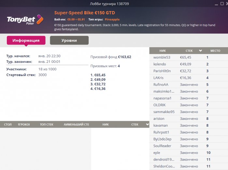Sort tables by ТОП СТЕК column
228x170 pixels.
pyautogui.click(x=47, y=124)
